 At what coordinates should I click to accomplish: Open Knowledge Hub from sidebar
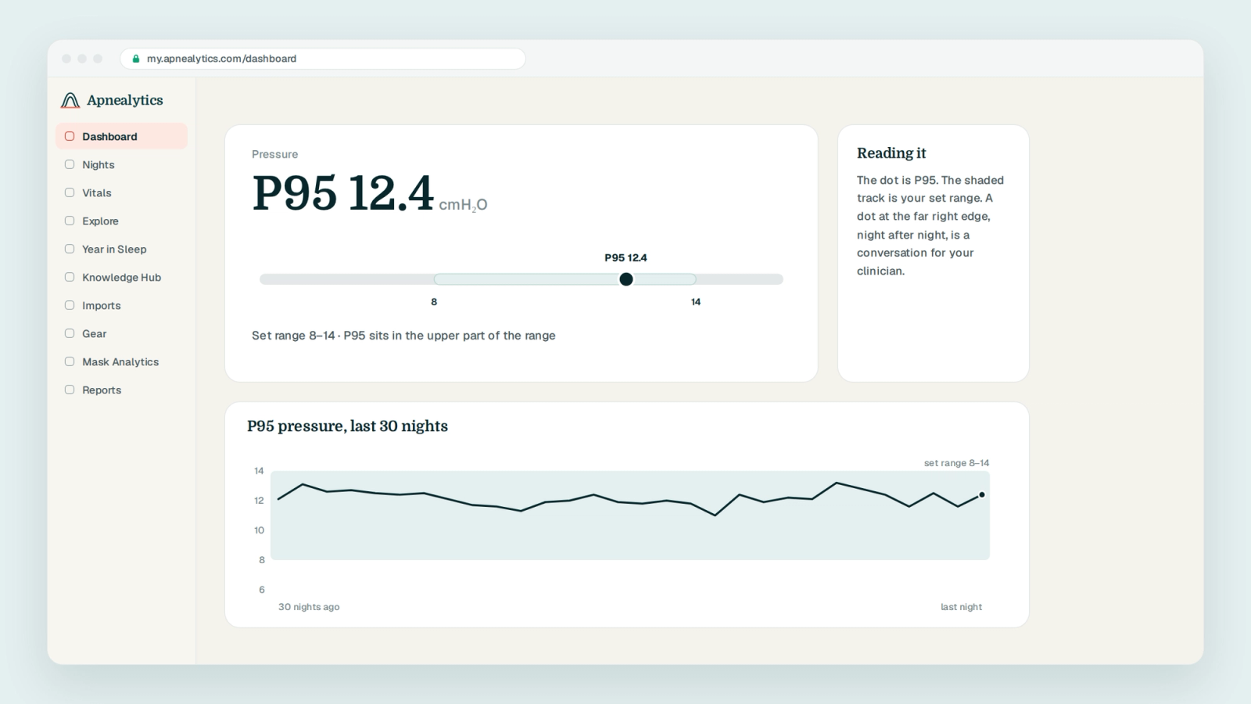(121, 277)
